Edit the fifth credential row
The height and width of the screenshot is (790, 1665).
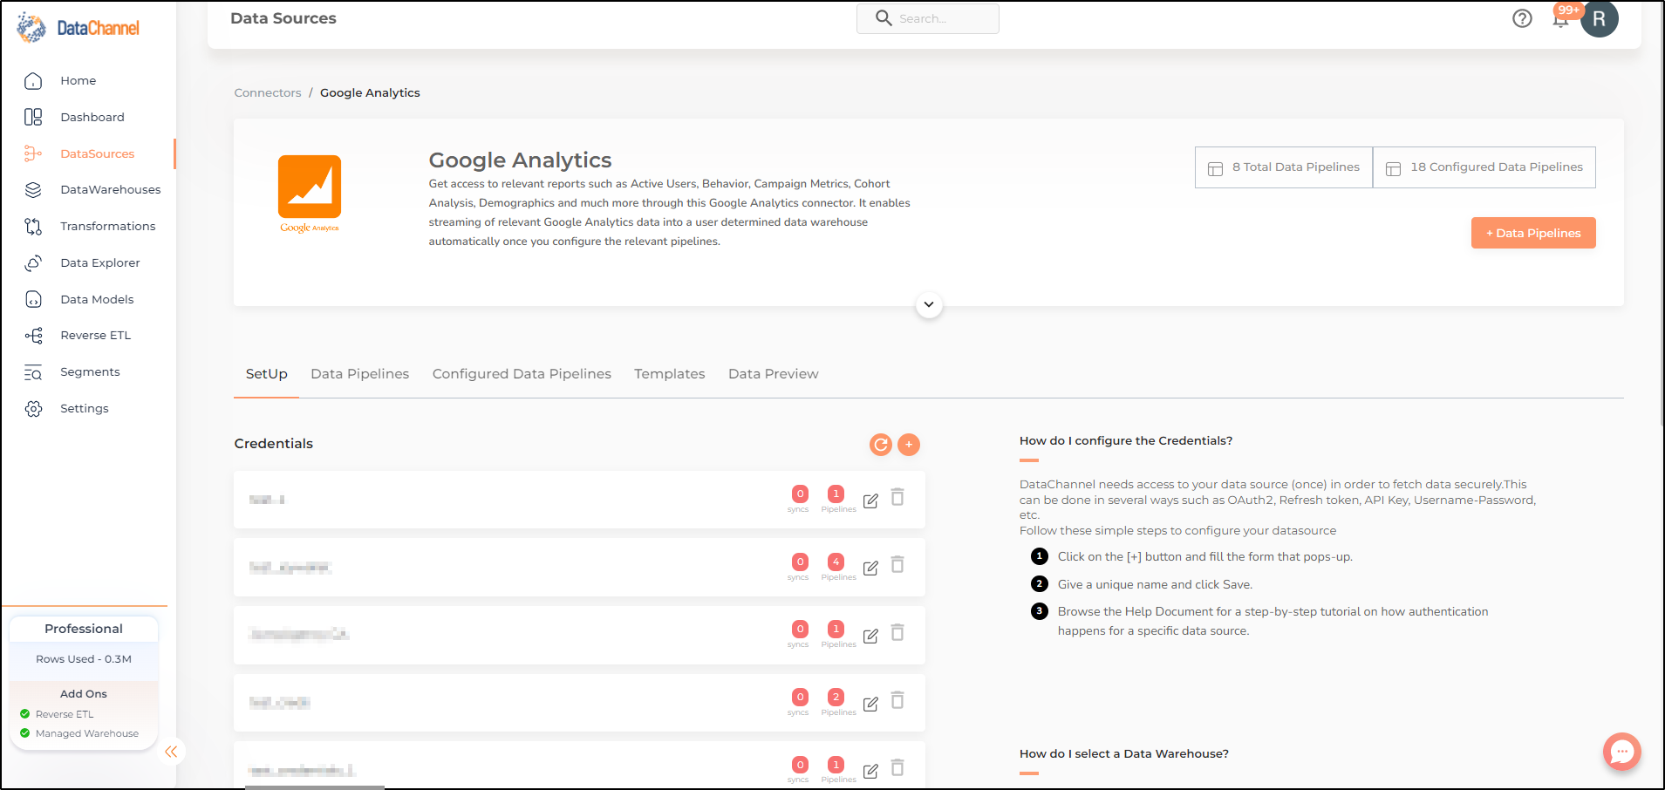pyautogui.click(x=870, y=771)
